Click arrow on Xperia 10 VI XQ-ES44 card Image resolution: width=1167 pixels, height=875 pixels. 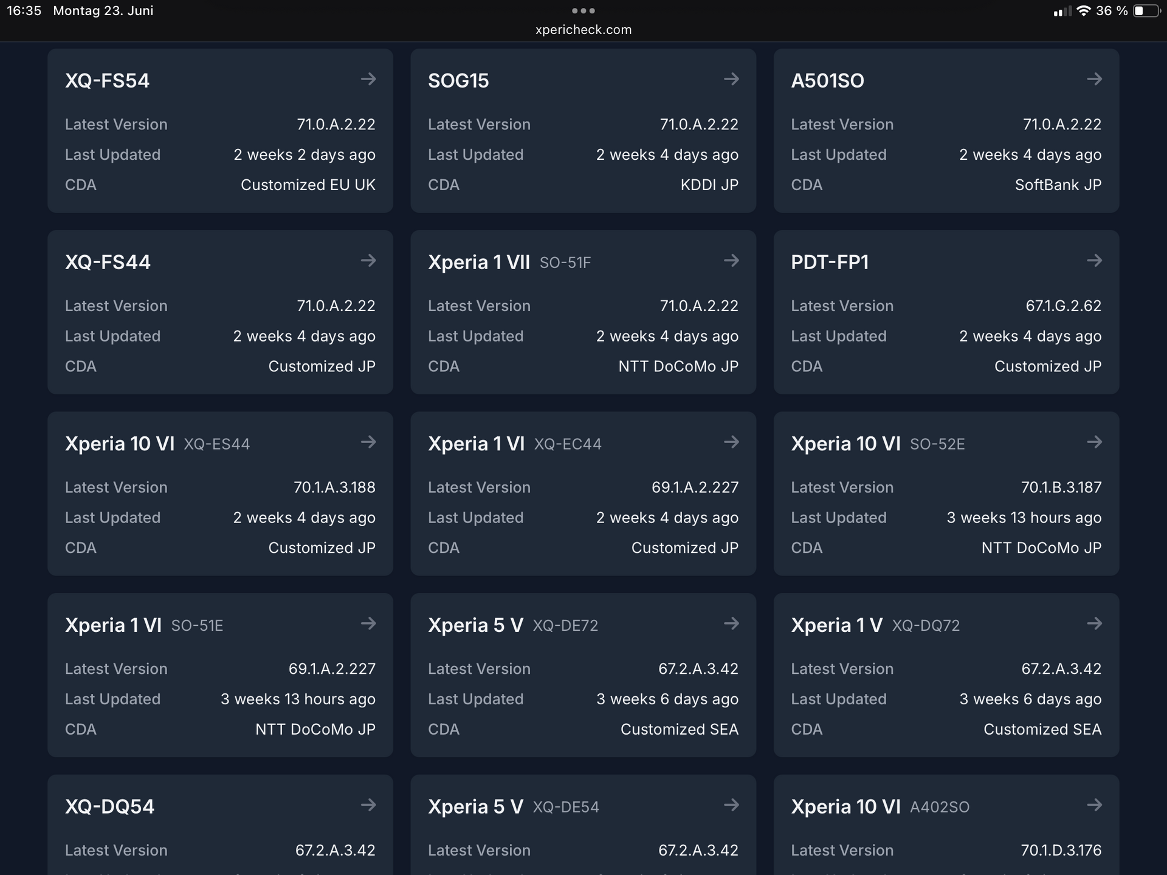pyautogui.click(x=368, y=442)
